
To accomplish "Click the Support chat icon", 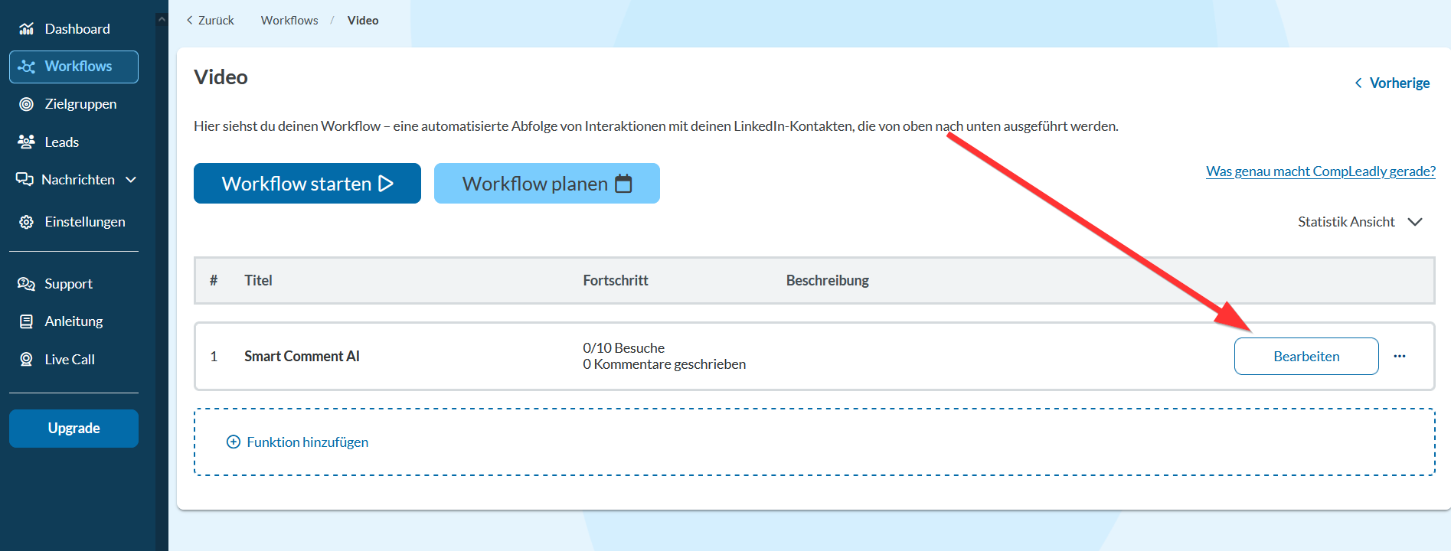I will coord(26,284).
